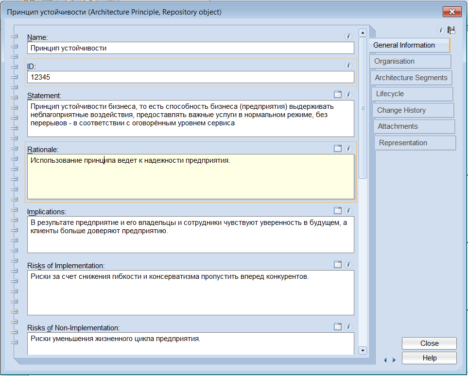Go to previous tab with left arrow
Image resolution: width=468 pixels, height=376 pixels.
385,360
